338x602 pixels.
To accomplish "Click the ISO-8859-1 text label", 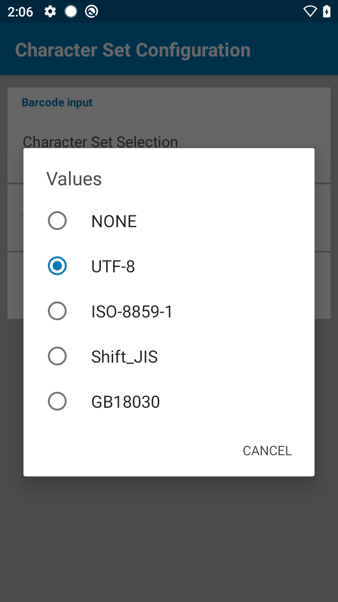I will tap(132, 312).
